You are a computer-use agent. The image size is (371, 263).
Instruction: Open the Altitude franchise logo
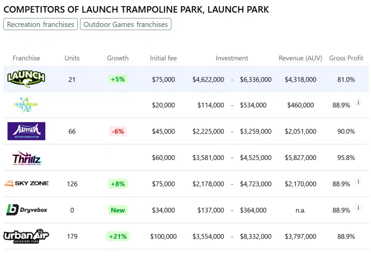(26, 131)
